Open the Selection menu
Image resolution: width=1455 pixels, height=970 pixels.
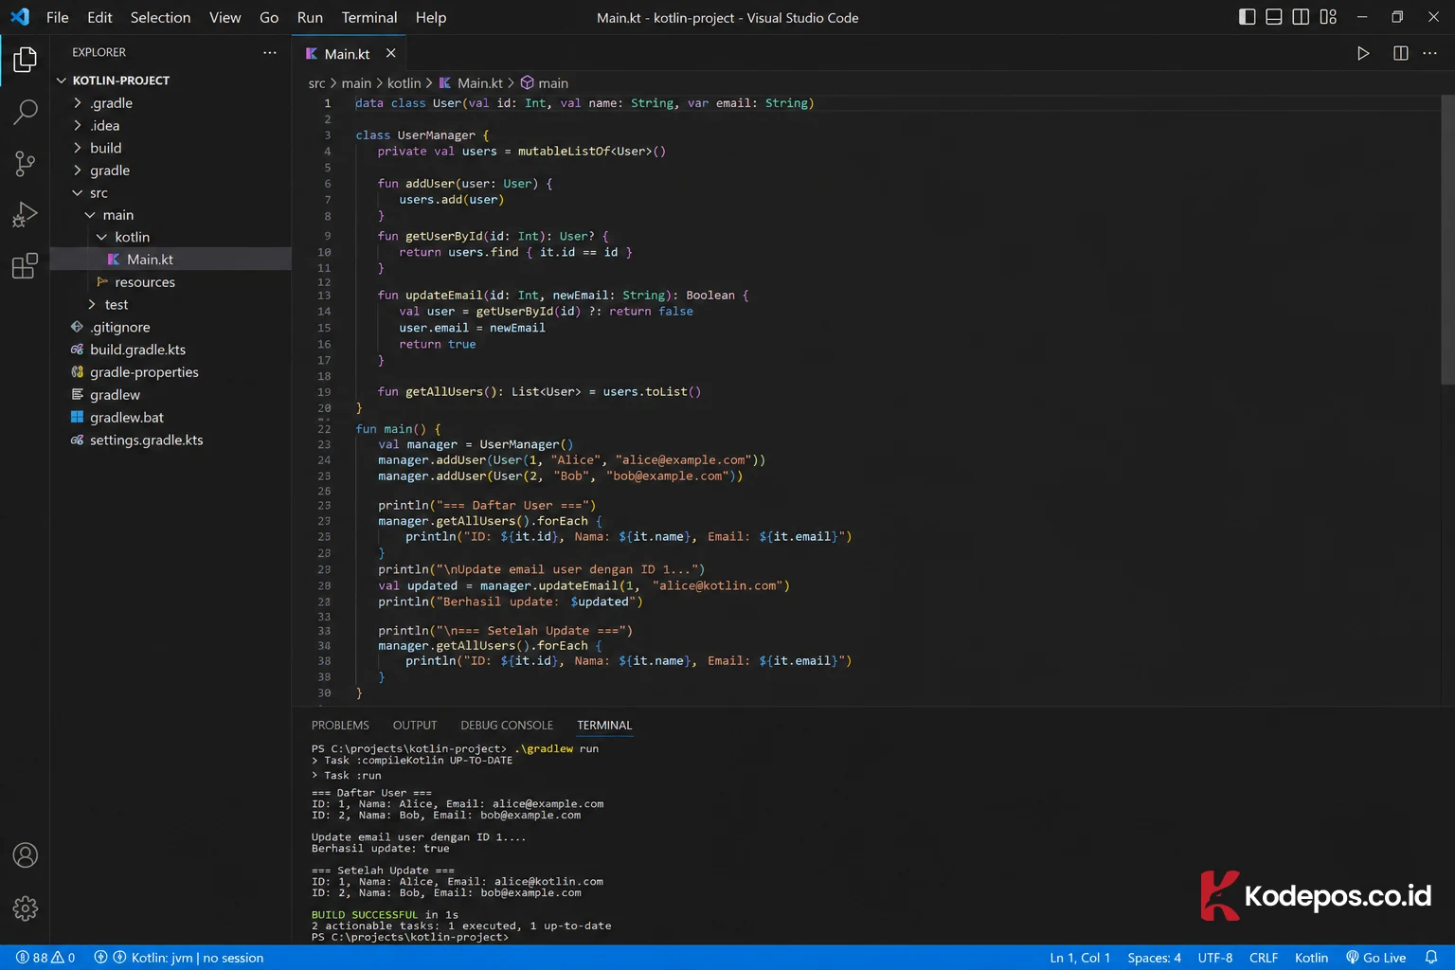click(x=160, y=17)
